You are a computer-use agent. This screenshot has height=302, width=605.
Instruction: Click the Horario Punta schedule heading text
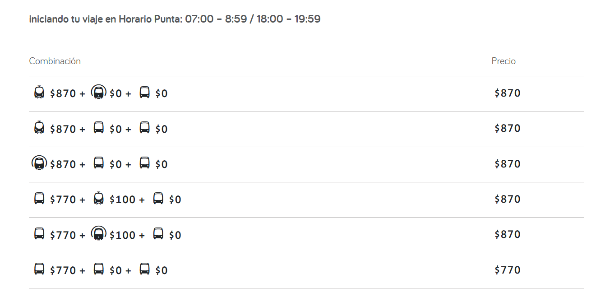[175, 19]
